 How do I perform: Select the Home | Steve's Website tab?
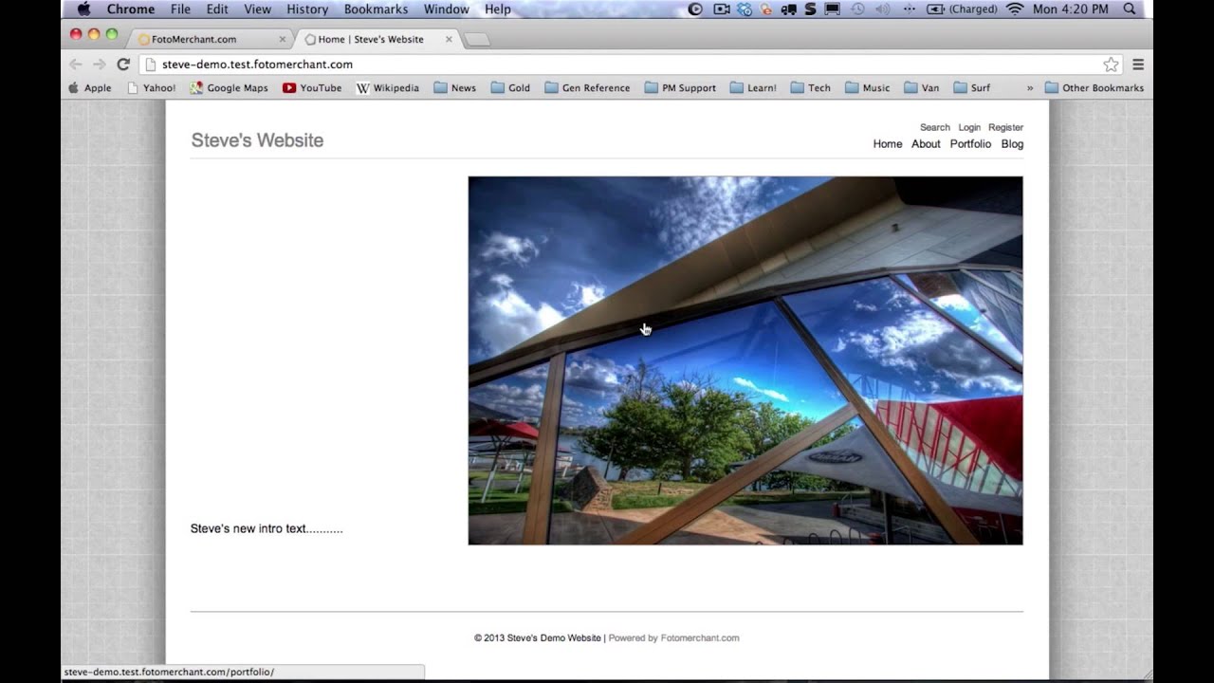pyautogui.click(x=379, y=39)
